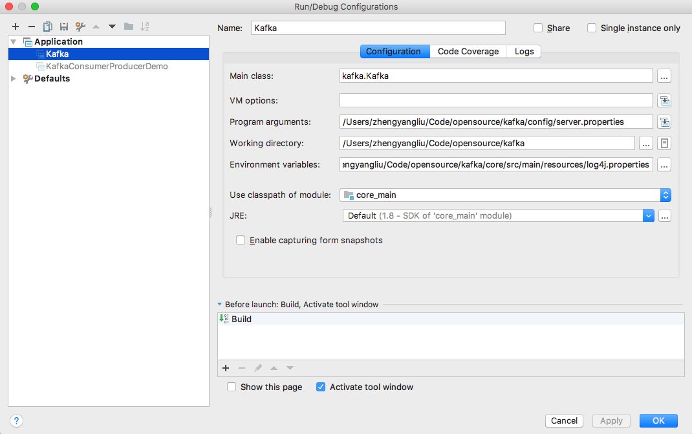Collapse the Application tree node
The width and height of the screenshot is (692, 434).
tap(14, 42)
